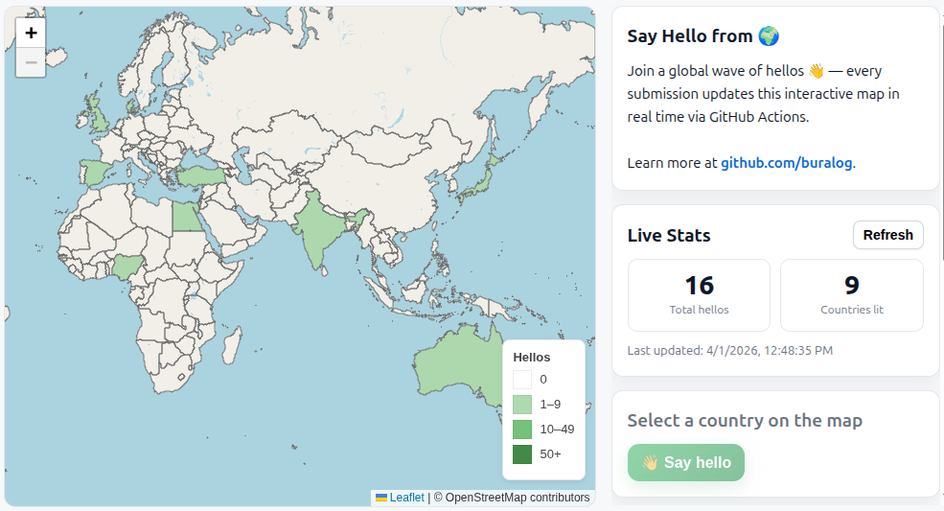
Task: Click the 1–9 legend swatch
Action: 522,405
